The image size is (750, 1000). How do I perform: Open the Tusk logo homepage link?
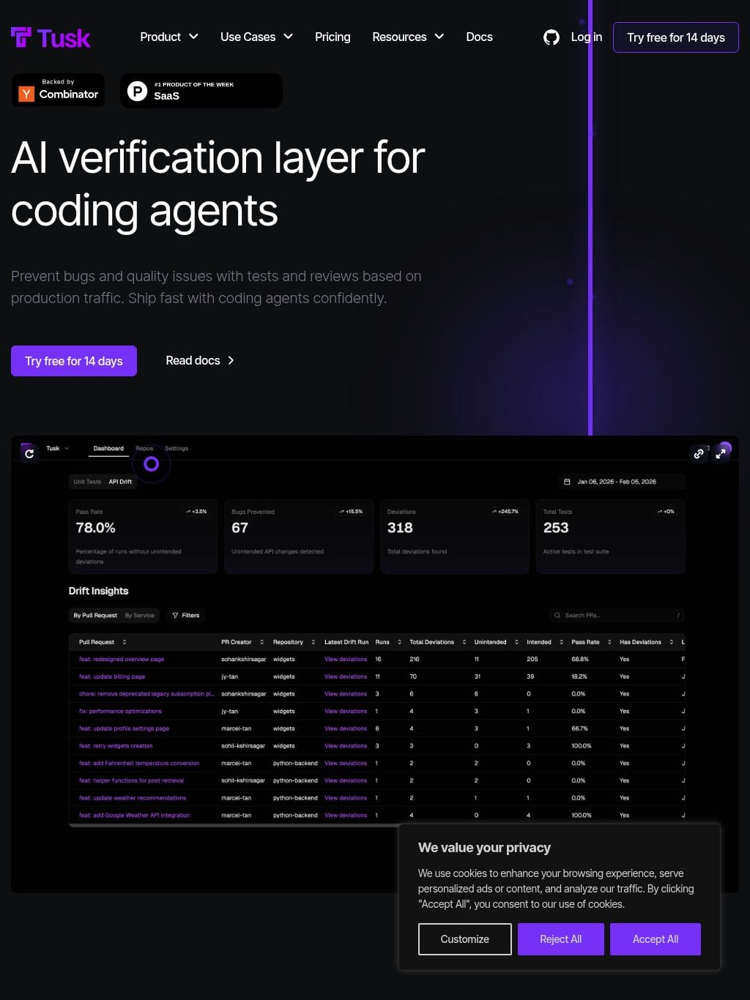tap(51, 37)
